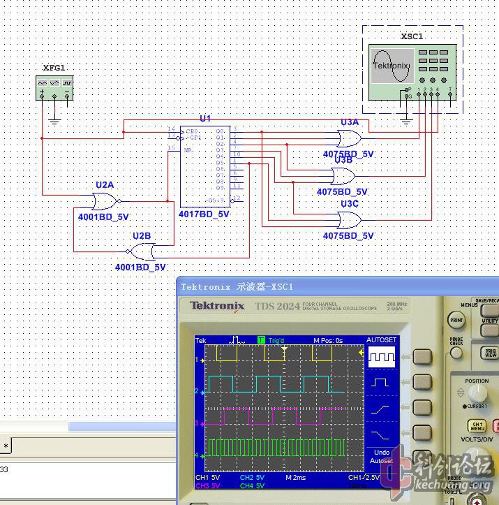Screen dimensions: 499x505
Task: Click the XSC1 label text above oscilloscope
Action: point(412,36)
